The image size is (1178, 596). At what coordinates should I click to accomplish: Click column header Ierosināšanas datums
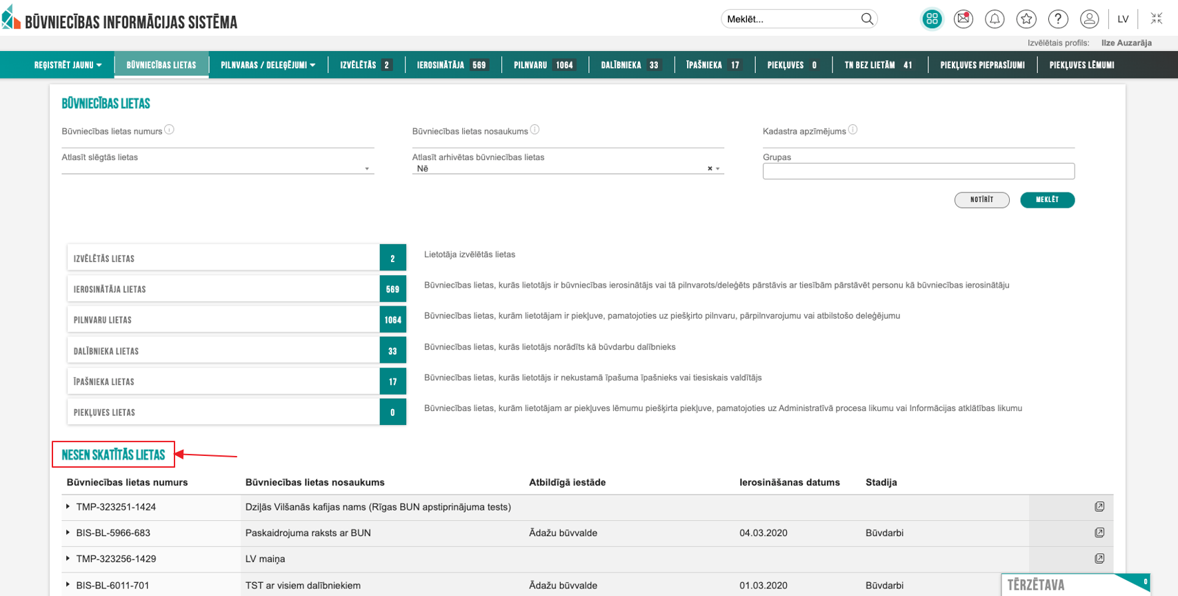click(x=790, y=482)
